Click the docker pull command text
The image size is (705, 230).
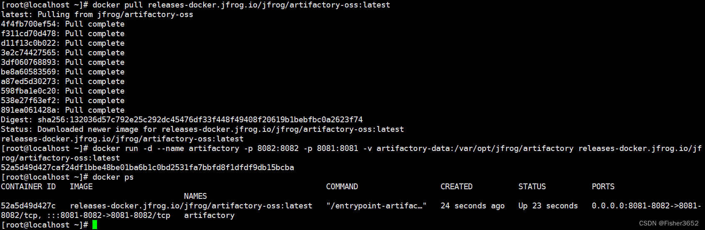(241, 5)
